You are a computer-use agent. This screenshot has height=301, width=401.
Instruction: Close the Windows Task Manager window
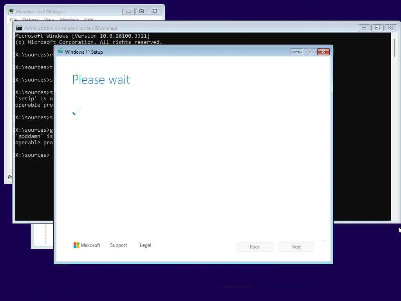pos(155,11)
